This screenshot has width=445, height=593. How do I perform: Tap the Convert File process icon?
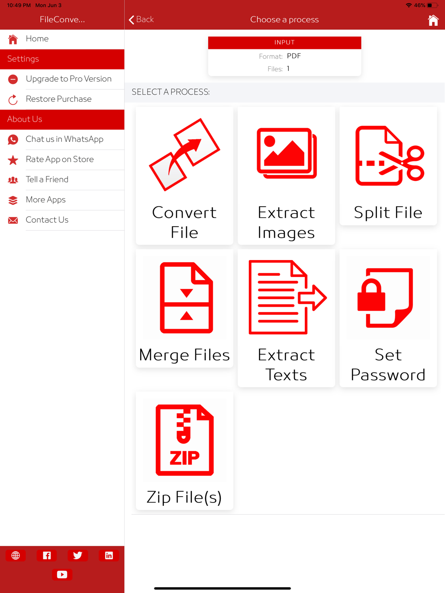[x=184, y=154]
